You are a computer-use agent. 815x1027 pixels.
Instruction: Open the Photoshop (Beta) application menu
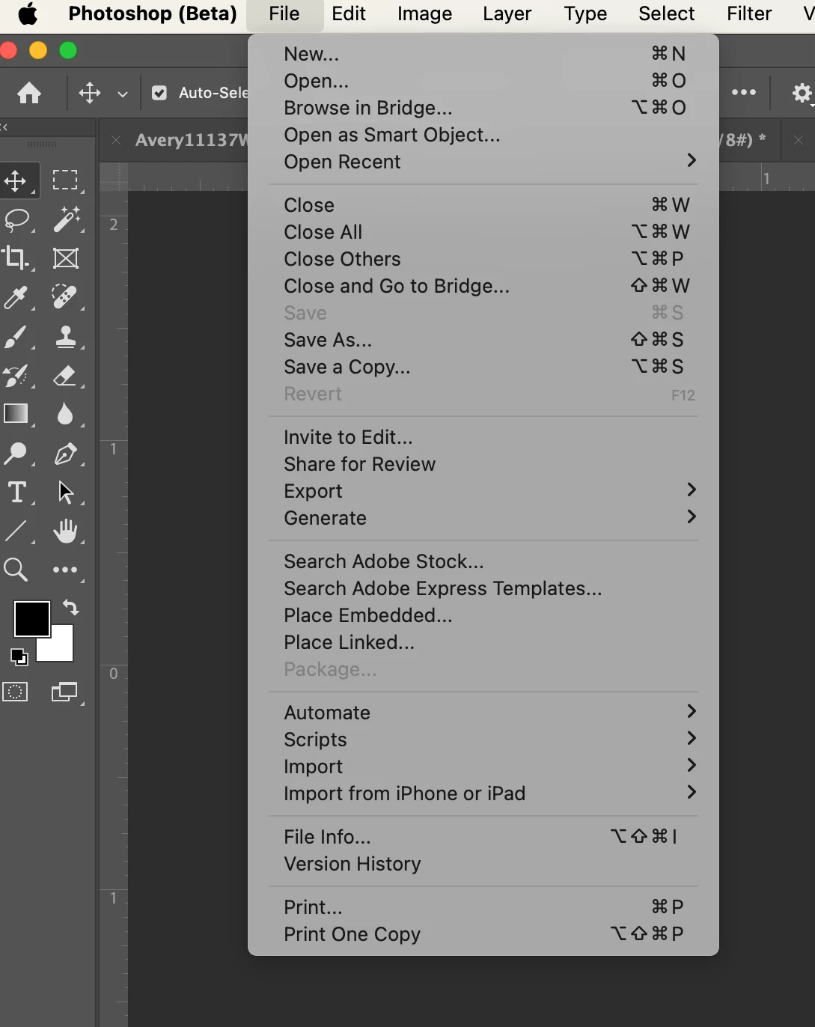(x=152, y=13)
